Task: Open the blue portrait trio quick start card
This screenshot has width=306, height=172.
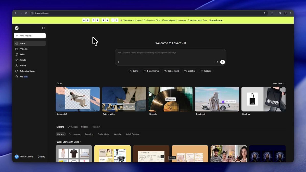Action: pos(267,153)
